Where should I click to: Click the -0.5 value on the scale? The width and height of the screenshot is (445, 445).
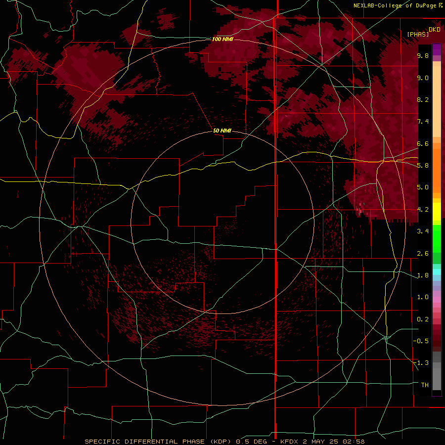[x=421, y=341]
